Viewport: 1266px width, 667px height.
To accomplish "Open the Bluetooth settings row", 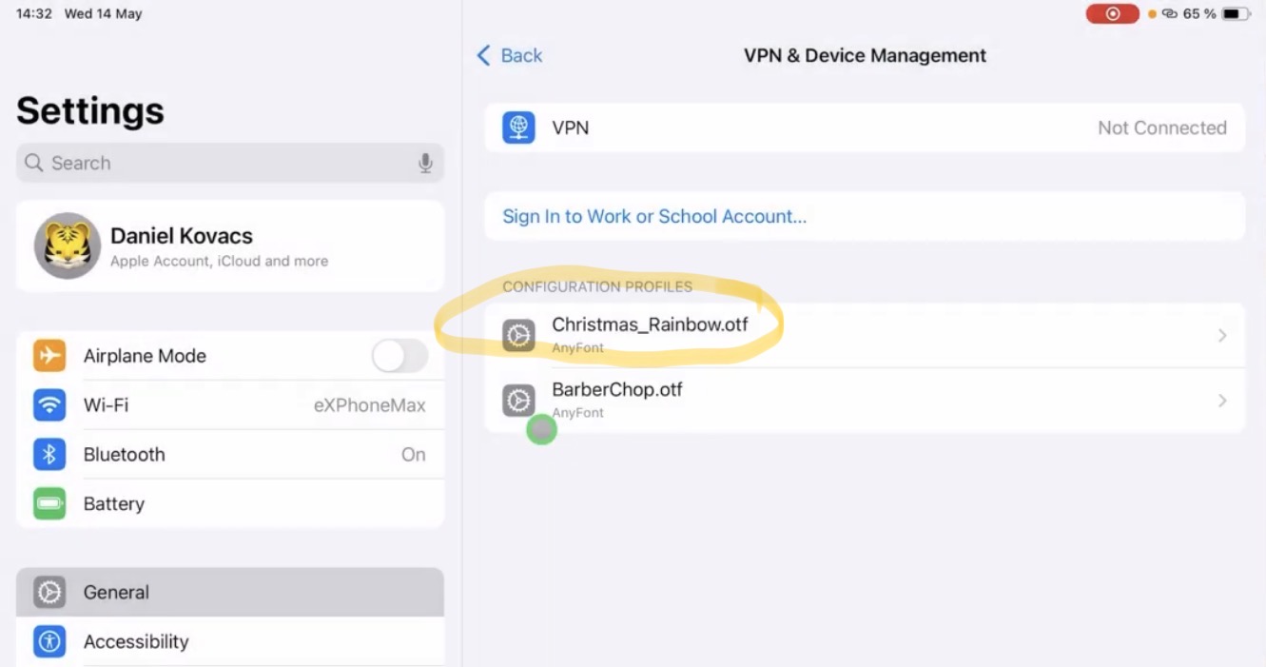I will 230,455.
